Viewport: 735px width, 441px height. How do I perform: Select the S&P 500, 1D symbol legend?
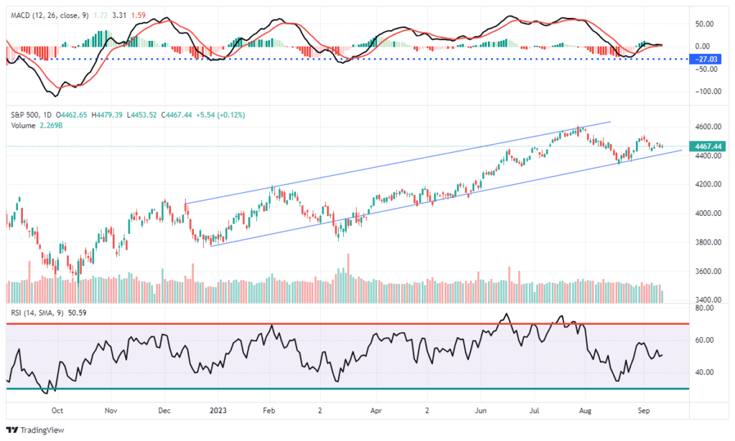[32, 115]
